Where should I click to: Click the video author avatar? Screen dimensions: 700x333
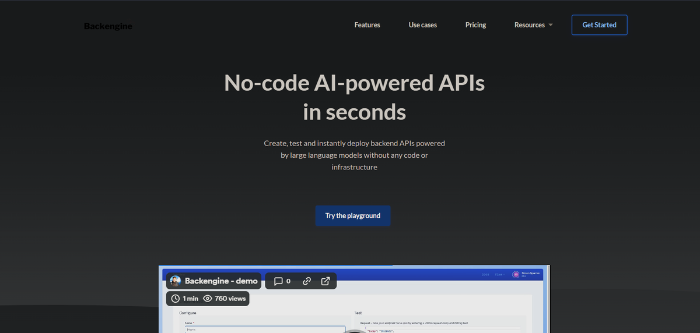coord(176,281)
